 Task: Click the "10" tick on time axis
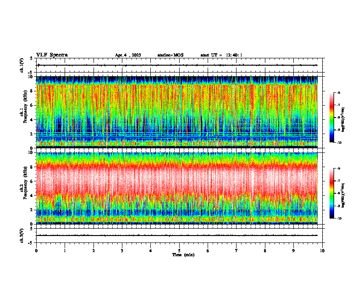point(322,251)
